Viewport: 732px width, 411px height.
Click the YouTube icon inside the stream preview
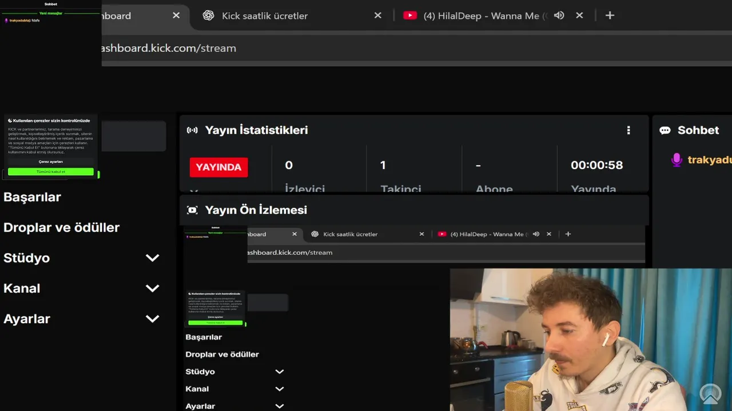[x=442, y=234]
